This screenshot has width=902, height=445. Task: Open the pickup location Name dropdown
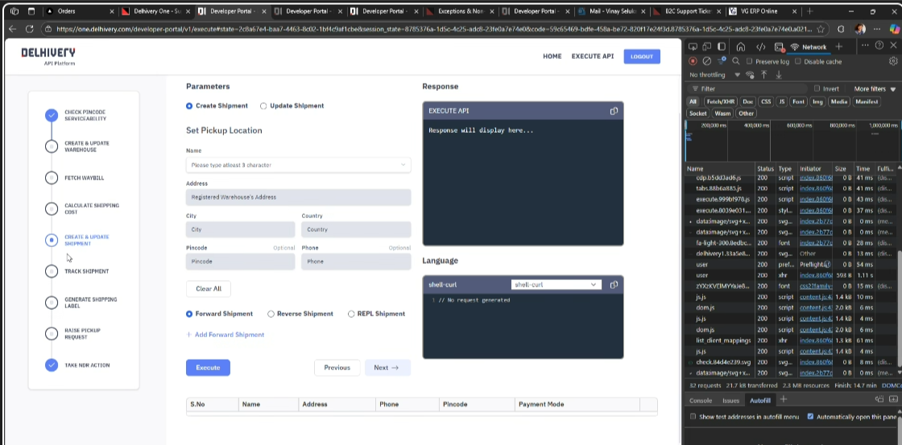click(298, 165)
